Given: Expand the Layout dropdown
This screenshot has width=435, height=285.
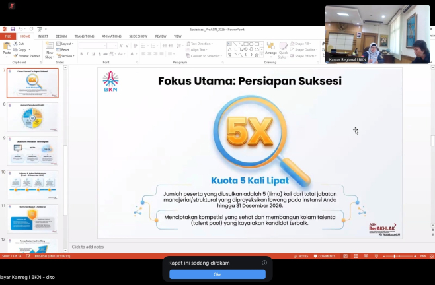Looking at the screenshot, I should click(65, 44).
